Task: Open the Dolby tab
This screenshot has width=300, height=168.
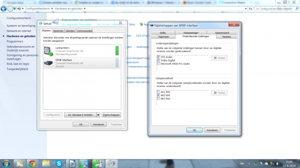Action: [x=162, y=33]
